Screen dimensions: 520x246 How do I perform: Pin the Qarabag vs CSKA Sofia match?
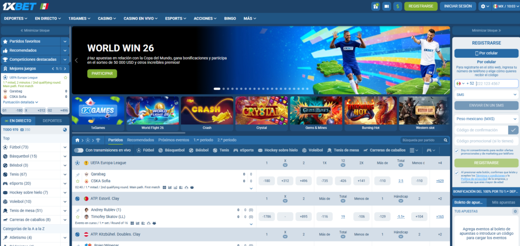point(78,174)
